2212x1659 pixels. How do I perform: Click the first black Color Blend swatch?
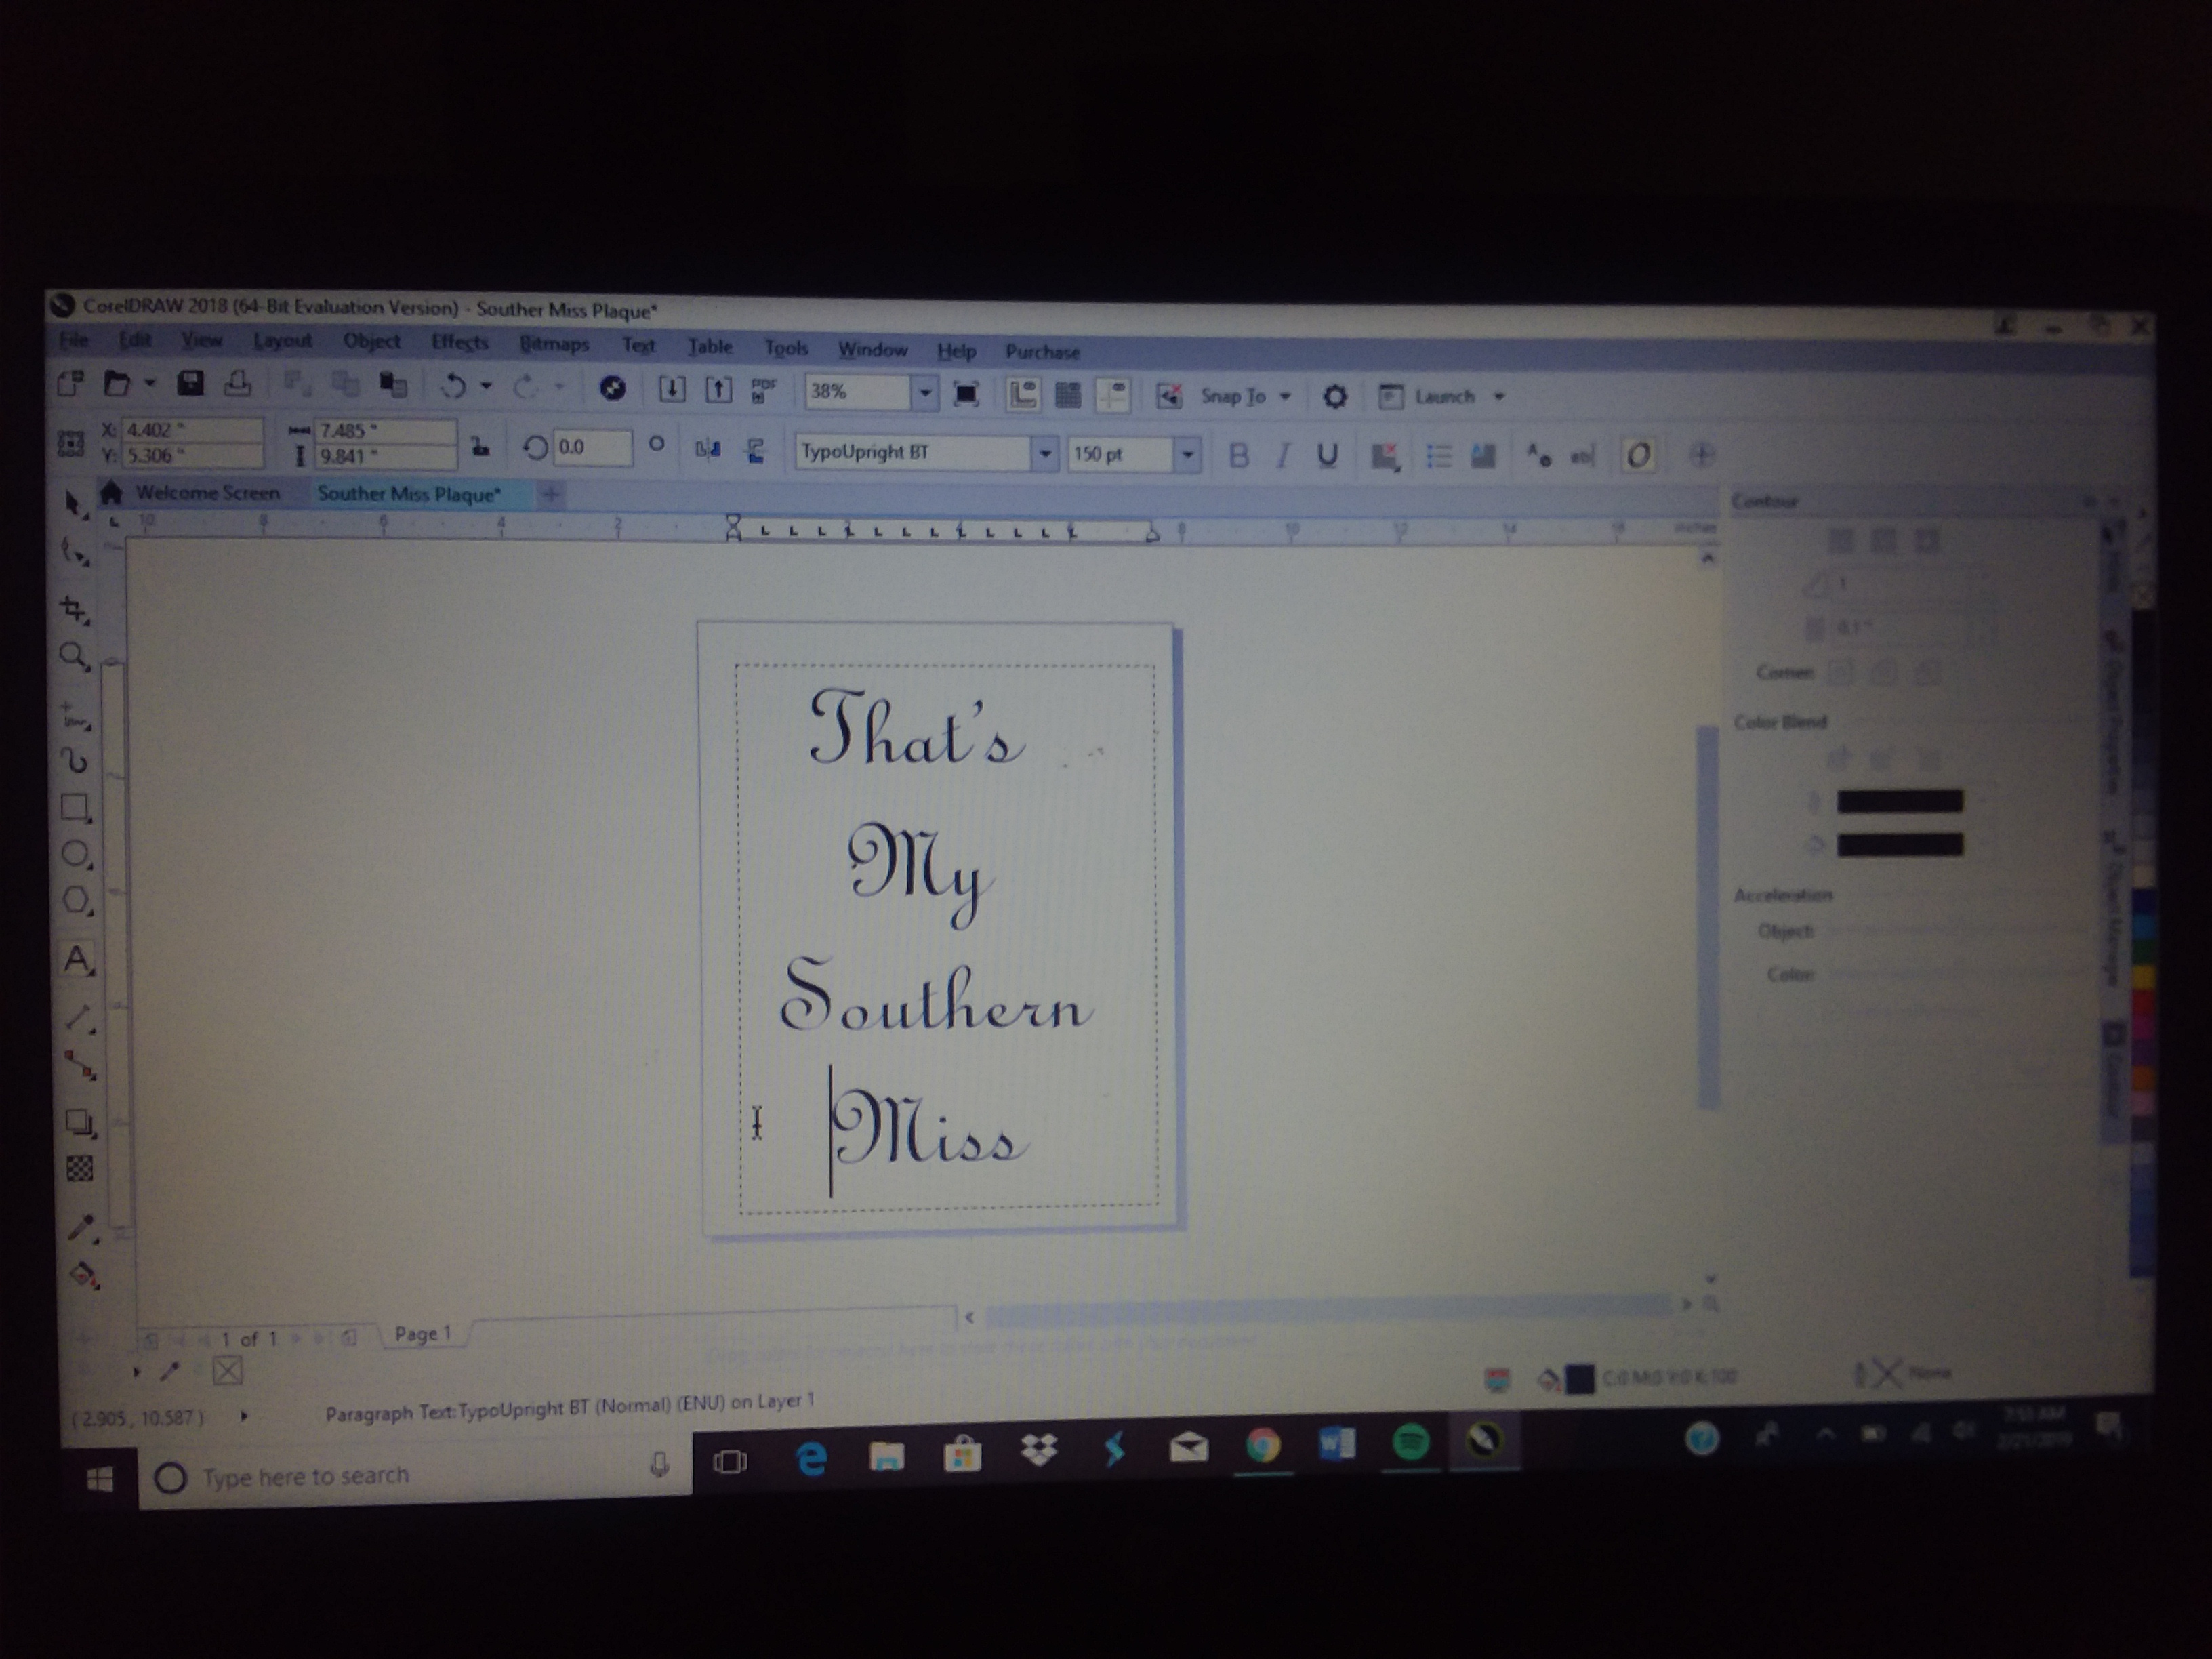[1899, 801]
